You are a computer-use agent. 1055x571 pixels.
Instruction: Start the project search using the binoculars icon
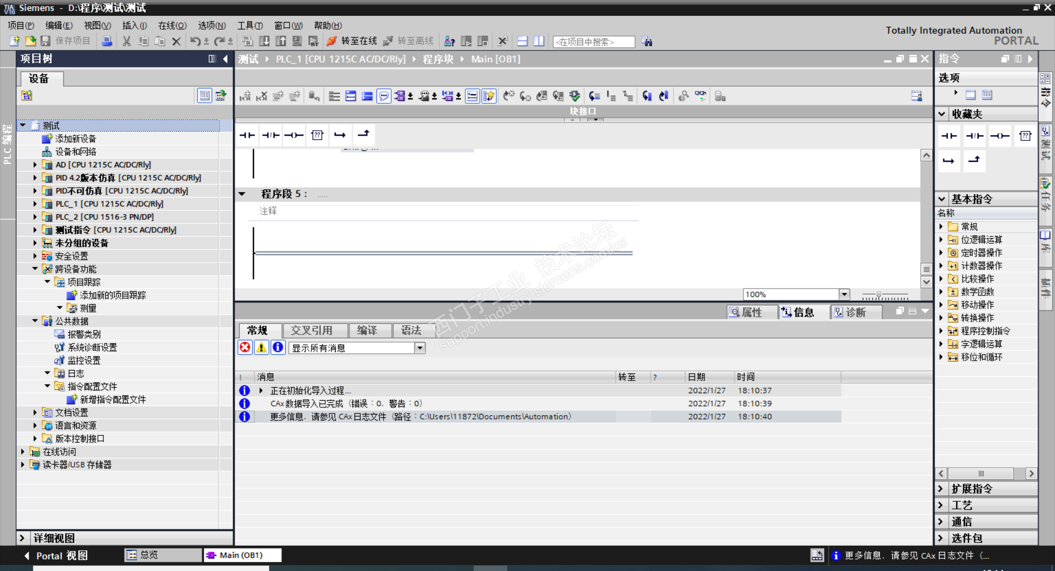(647, 41)
